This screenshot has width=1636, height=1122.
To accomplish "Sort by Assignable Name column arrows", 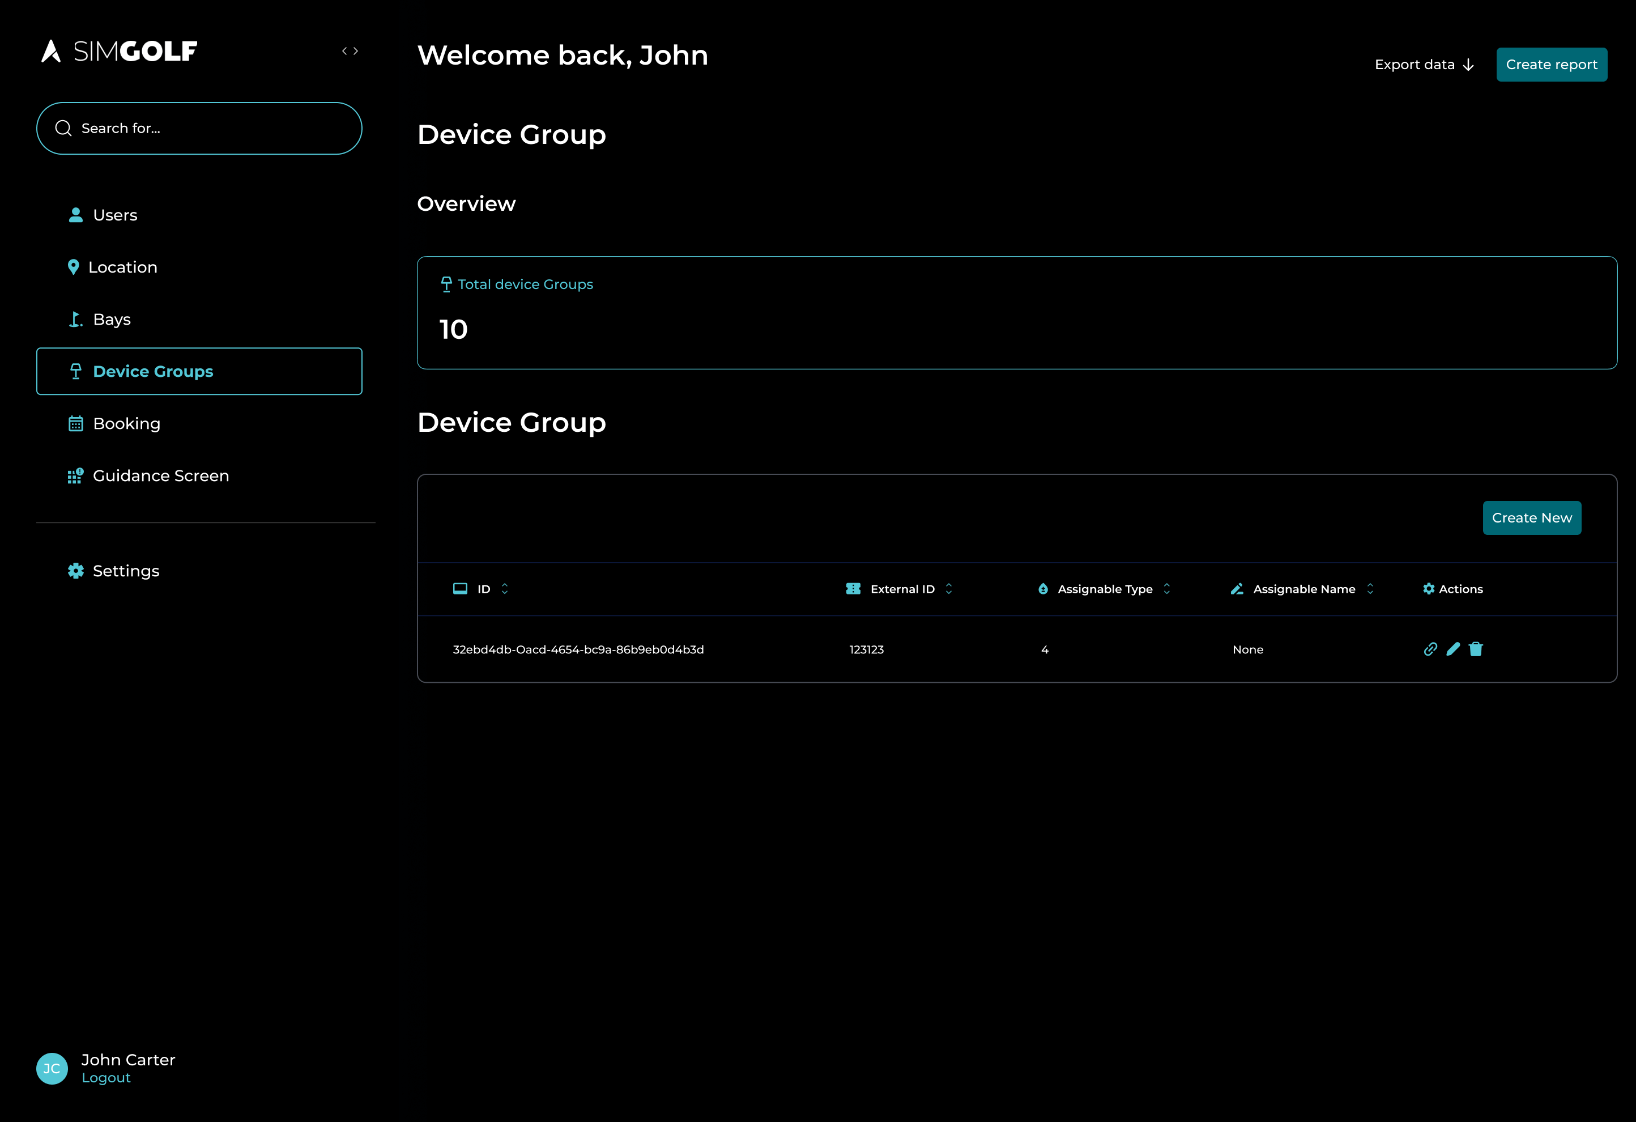I will 1370,589.
